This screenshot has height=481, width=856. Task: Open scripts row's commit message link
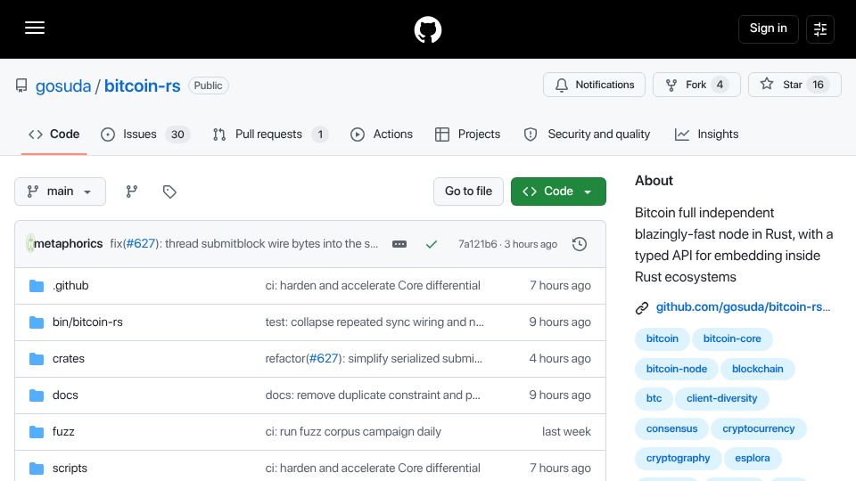[373, 469]
